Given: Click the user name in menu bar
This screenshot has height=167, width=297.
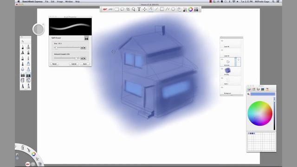Looking at the screenshot, I should pos(262,1).
